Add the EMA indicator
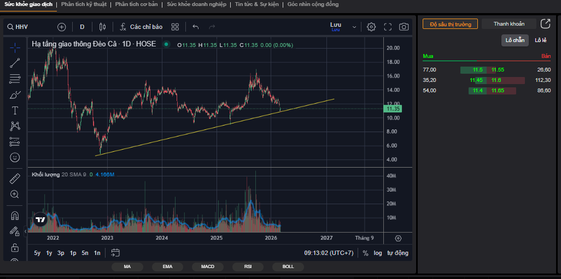The width and height of the screenshot is (561, 279). [167, 266]
